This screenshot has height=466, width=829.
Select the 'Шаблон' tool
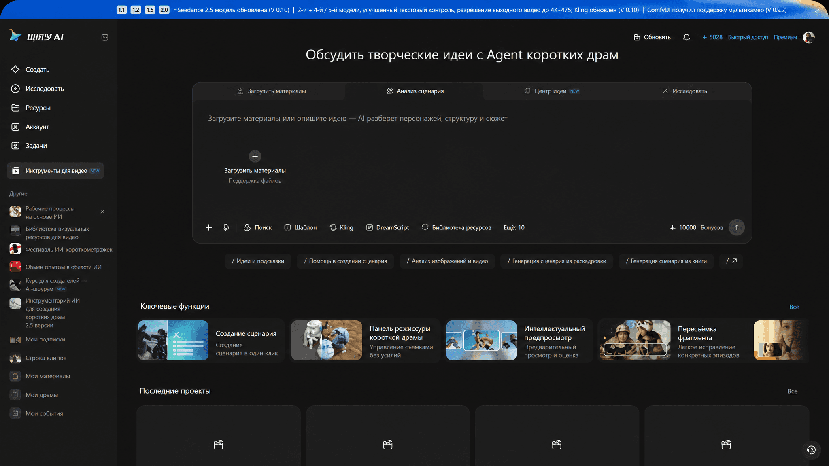pos(300,227)
